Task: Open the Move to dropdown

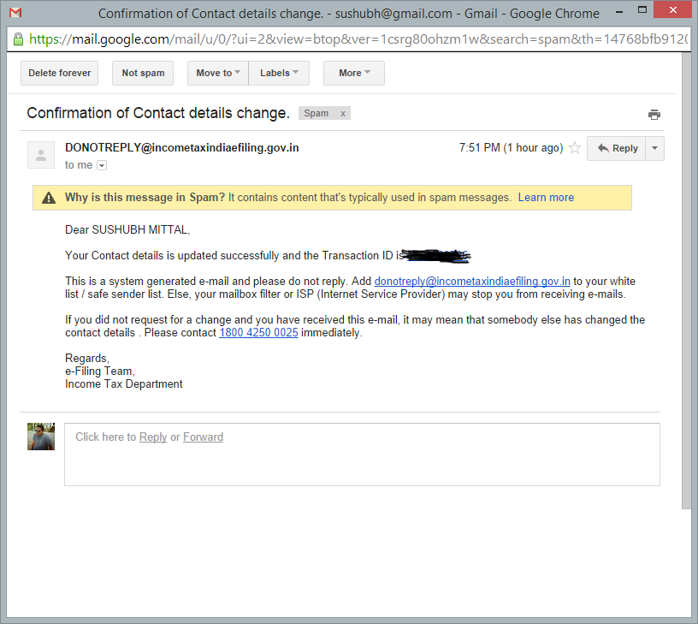Action: pyautogui.click(x=218, y=74)
